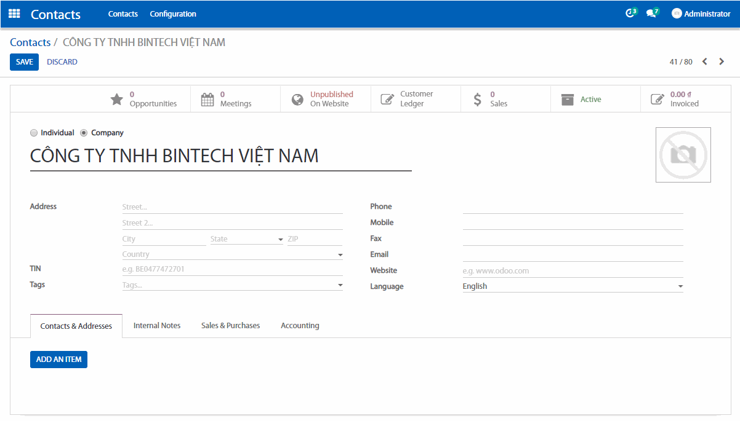740x421 pixels.
Task: Open the conversations chat bubble icon
Action: (x=651, y=13)
